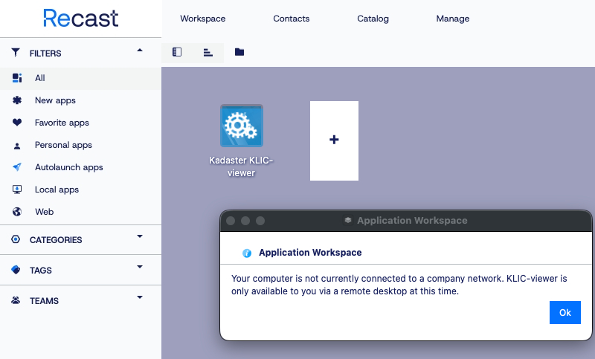This screenshot has width=595, height=359.
Task: Open the Kadaster KLIC-viewer app icon
Action: pyautogui.click(x=241, y=126)
